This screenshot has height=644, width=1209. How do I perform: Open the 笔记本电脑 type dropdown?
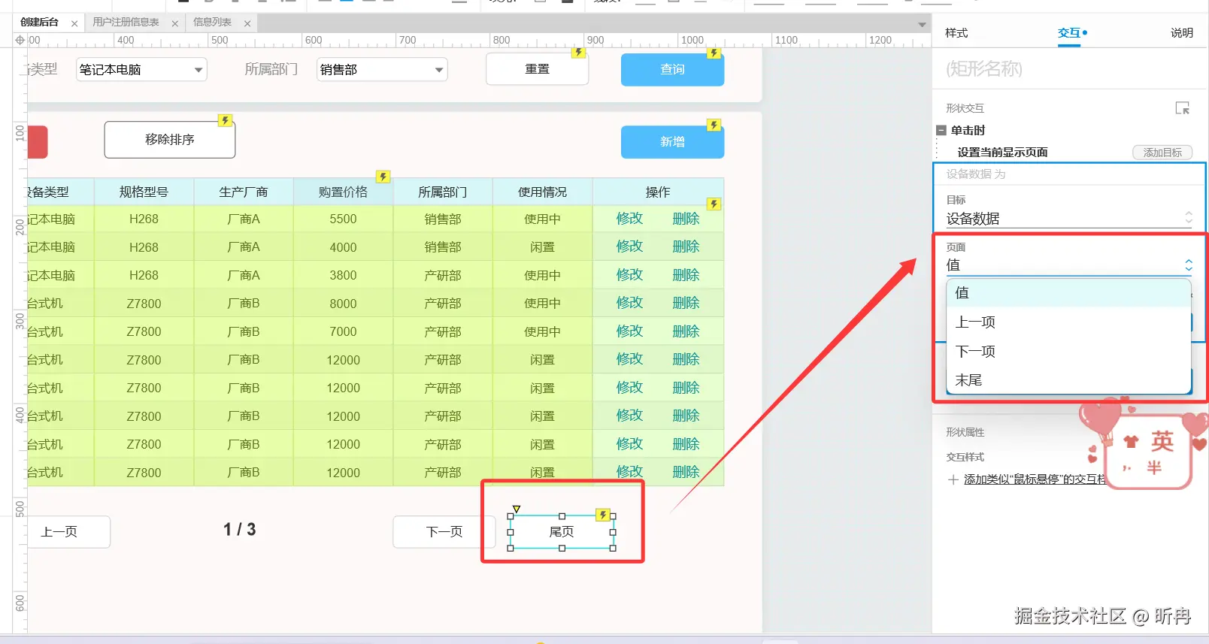coord(141,70)
